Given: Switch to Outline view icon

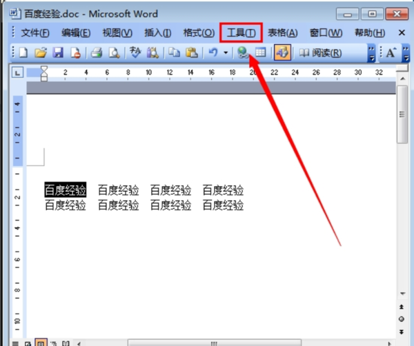Looking at the screenshot, I should click(54, 344).
